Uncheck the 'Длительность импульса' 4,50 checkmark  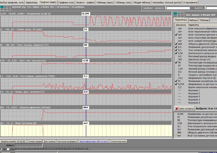[176, 53]
